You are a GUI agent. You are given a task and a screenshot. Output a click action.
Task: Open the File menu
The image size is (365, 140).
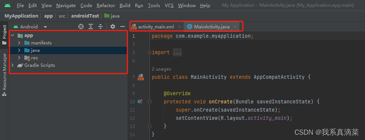pos(20,6)
